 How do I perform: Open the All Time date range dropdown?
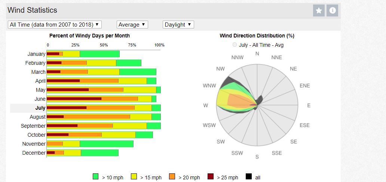pyautogui.click(x=55, y=25)
